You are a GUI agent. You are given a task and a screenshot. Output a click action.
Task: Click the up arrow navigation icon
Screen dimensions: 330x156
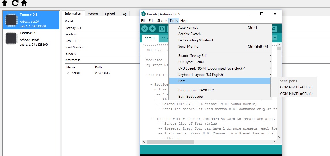[5, 3]
